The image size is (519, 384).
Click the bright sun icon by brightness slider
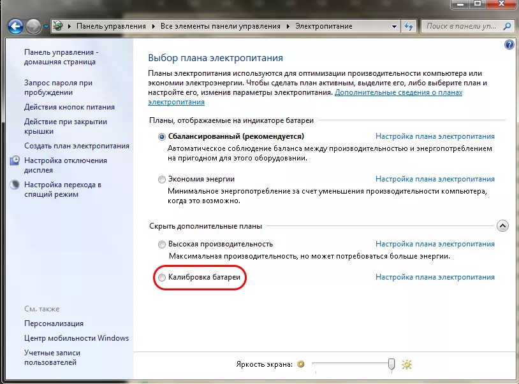tap(407, 364)
